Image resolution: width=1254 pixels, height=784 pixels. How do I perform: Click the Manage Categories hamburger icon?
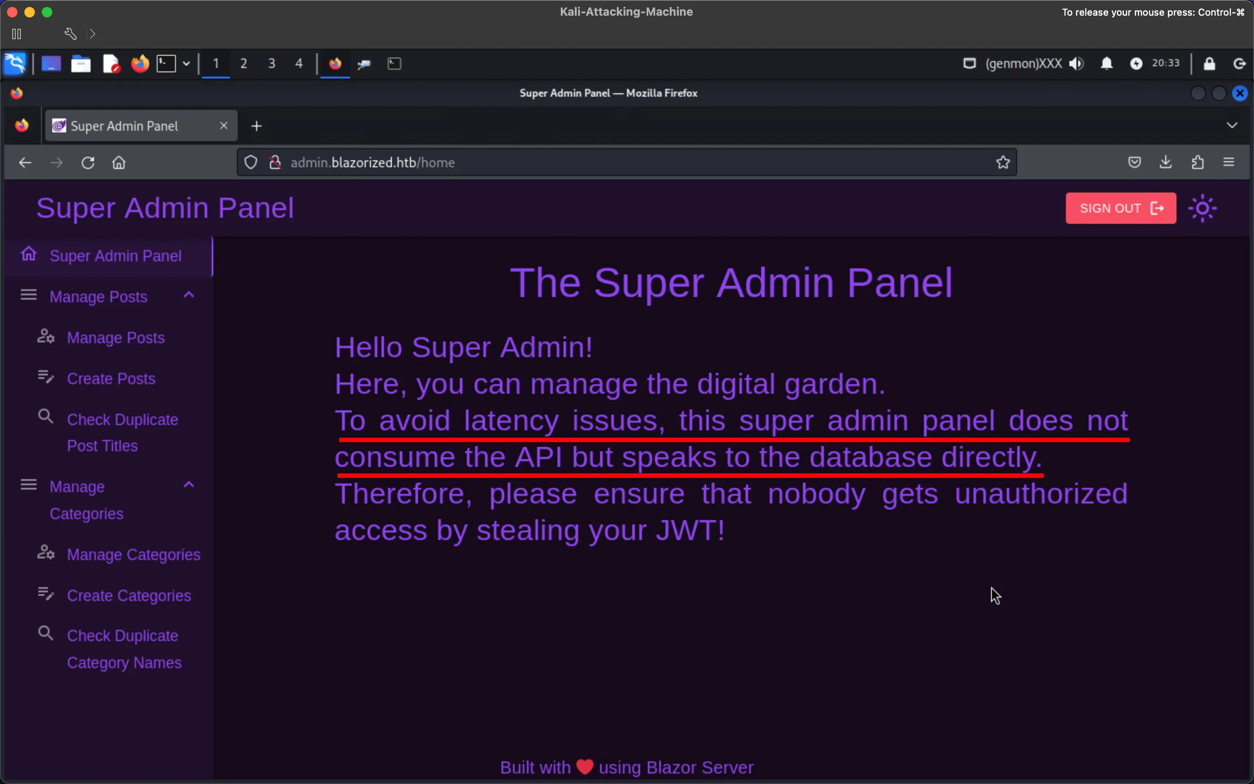click(x=28, y=485)
